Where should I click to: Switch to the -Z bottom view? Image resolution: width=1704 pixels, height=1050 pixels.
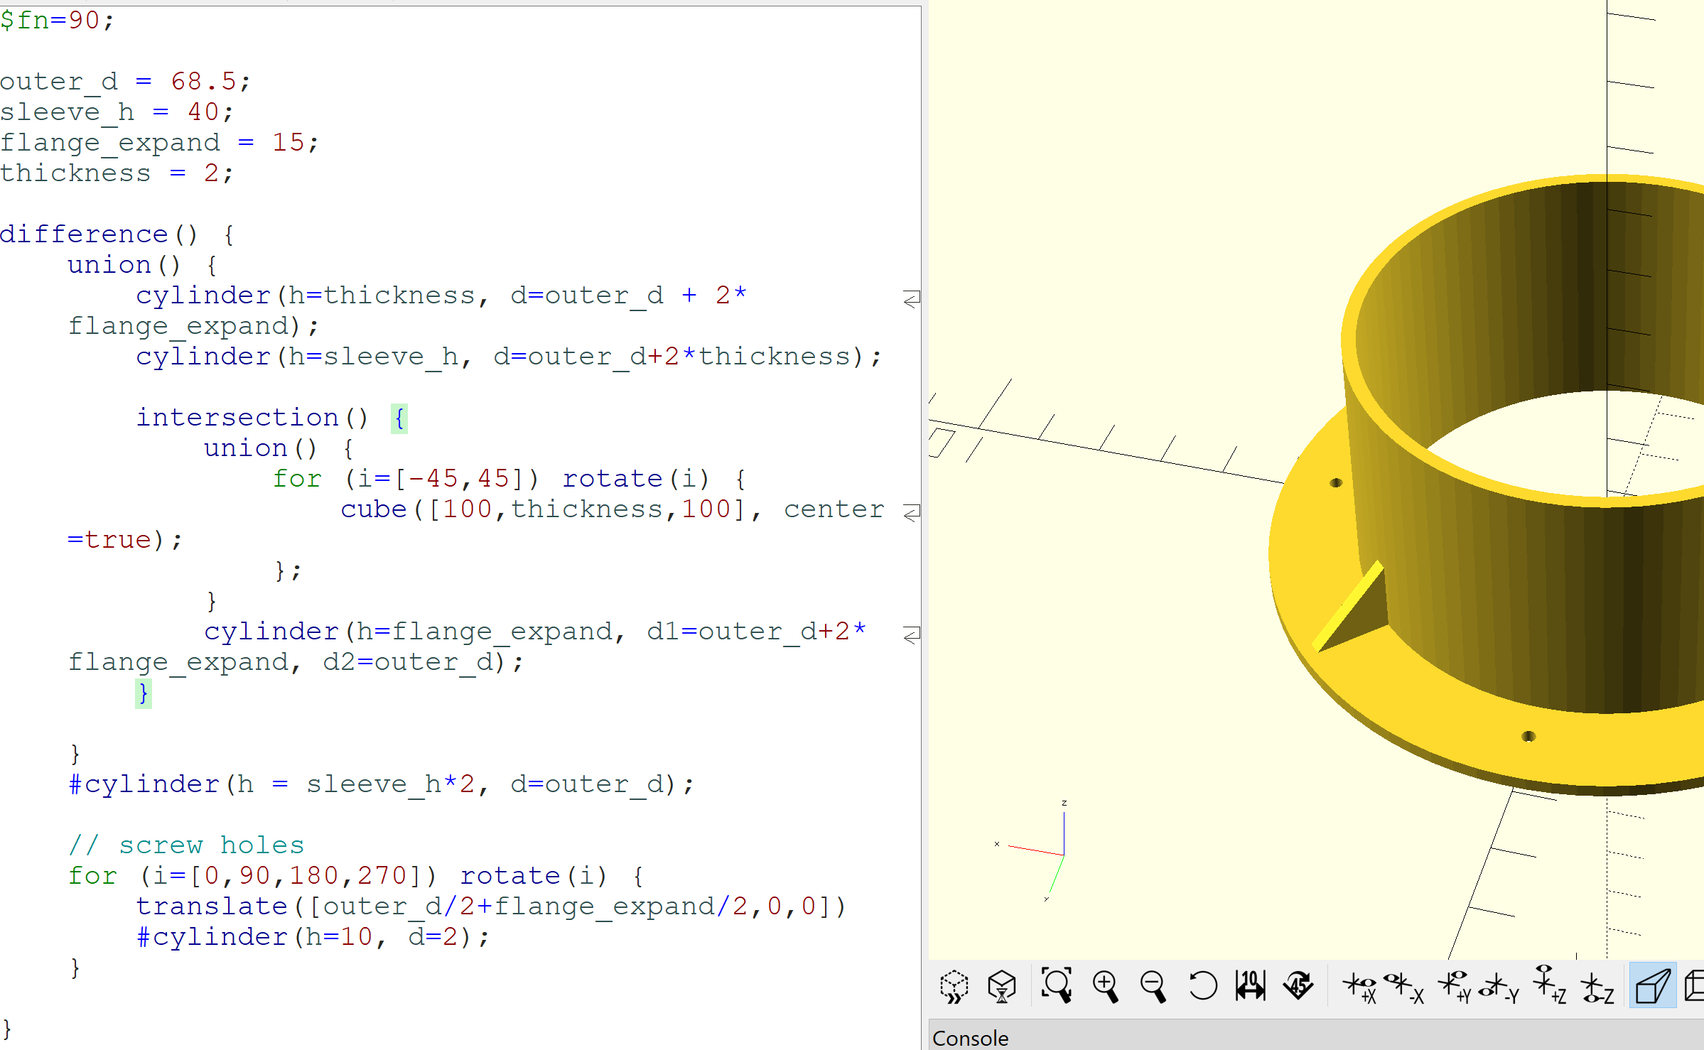pos(1597,987)
